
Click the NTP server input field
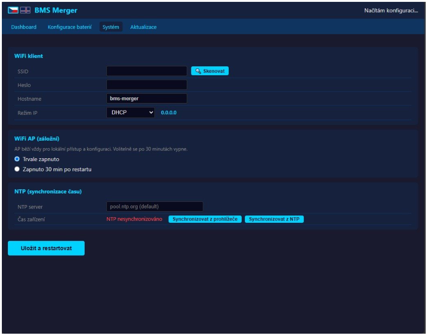coord(154,206)
